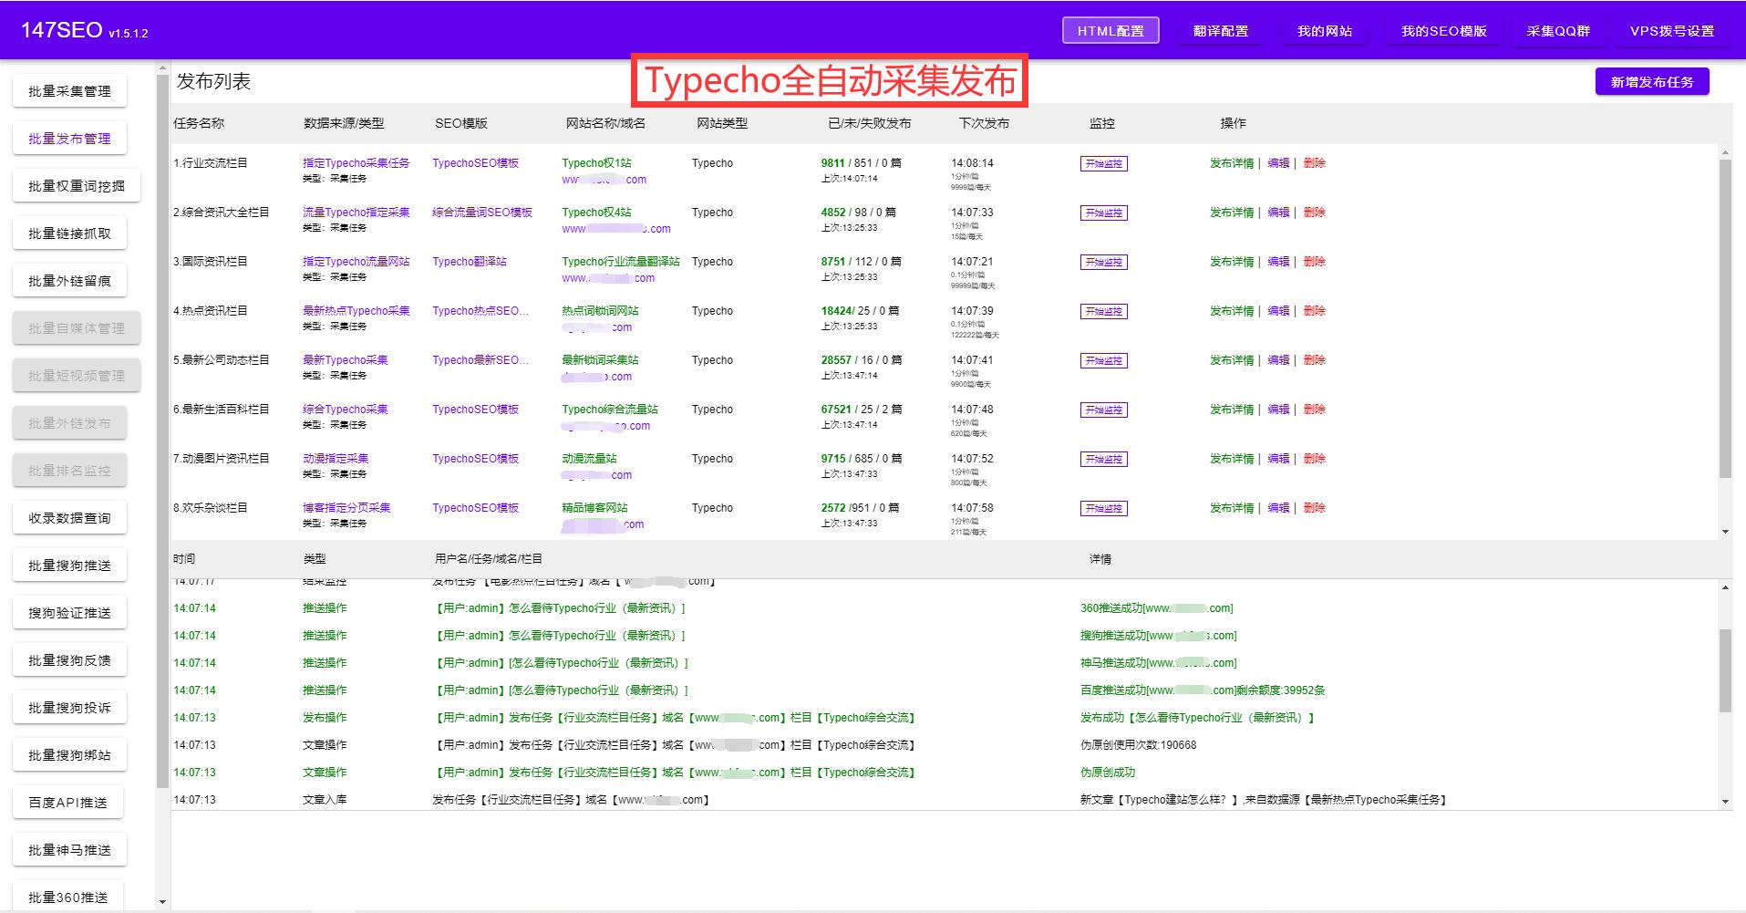
Task: Click the log panel scroll down arrow
Action: [1725, 802]
